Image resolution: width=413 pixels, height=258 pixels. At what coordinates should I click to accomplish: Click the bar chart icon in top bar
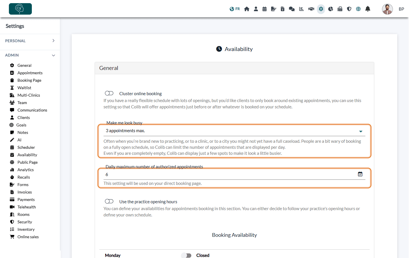[301, 9]
